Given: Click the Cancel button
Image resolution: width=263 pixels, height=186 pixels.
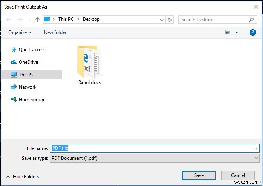Looking at the screenshot, I should pos(238,175).
